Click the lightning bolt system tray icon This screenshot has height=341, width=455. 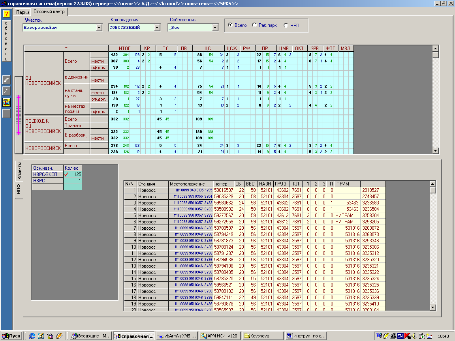pyautogui.click(x=386, y=336)
